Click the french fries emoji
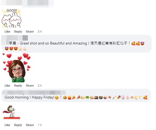 pyautogui.click(x=69, y=98)
